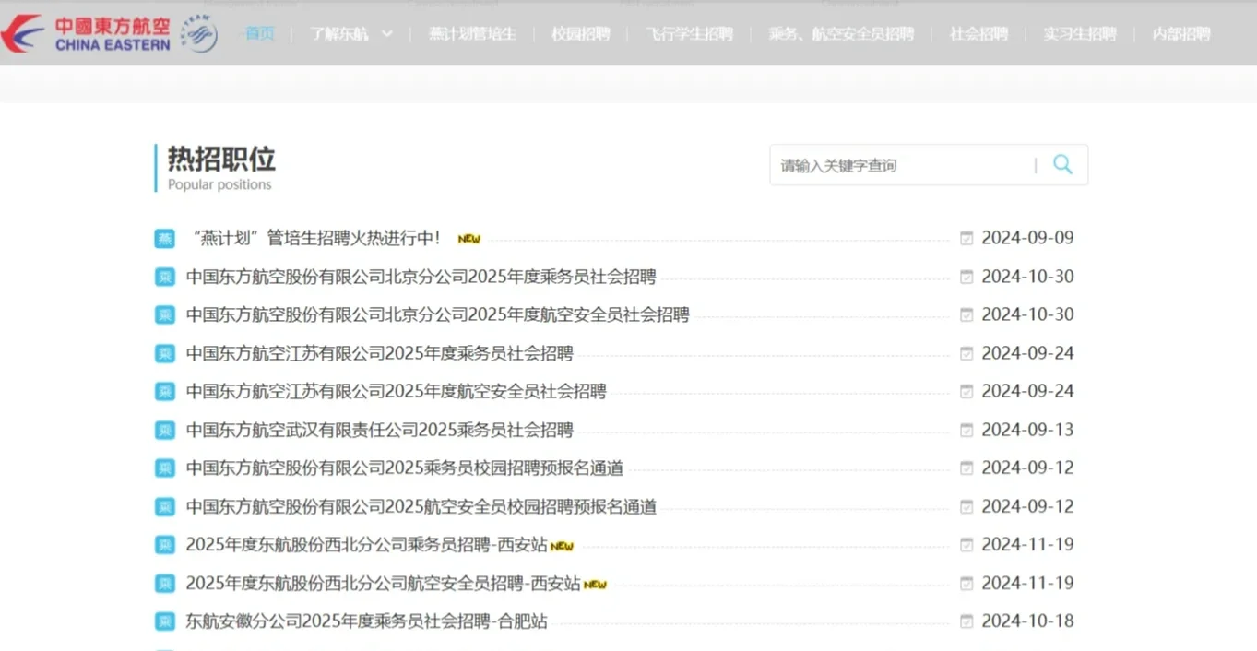Click the 乘 badge icon beside the Beijing 乘务员 posting
The height and width of the screenshot is (651, 1257).
coord(164,276)
